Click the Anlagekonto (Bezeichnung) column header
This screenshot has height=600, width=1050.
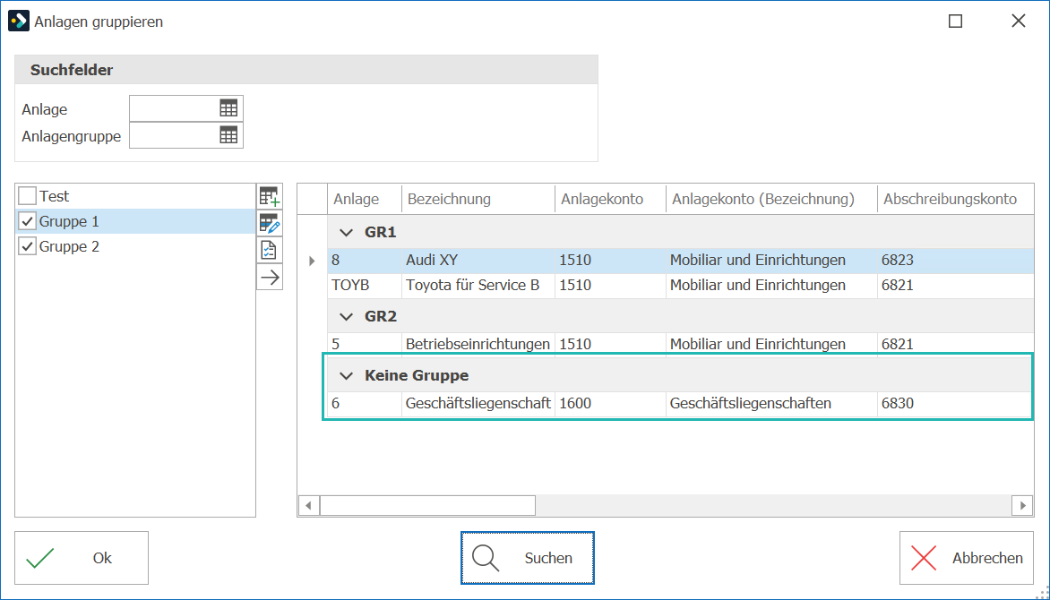(771, 199)
